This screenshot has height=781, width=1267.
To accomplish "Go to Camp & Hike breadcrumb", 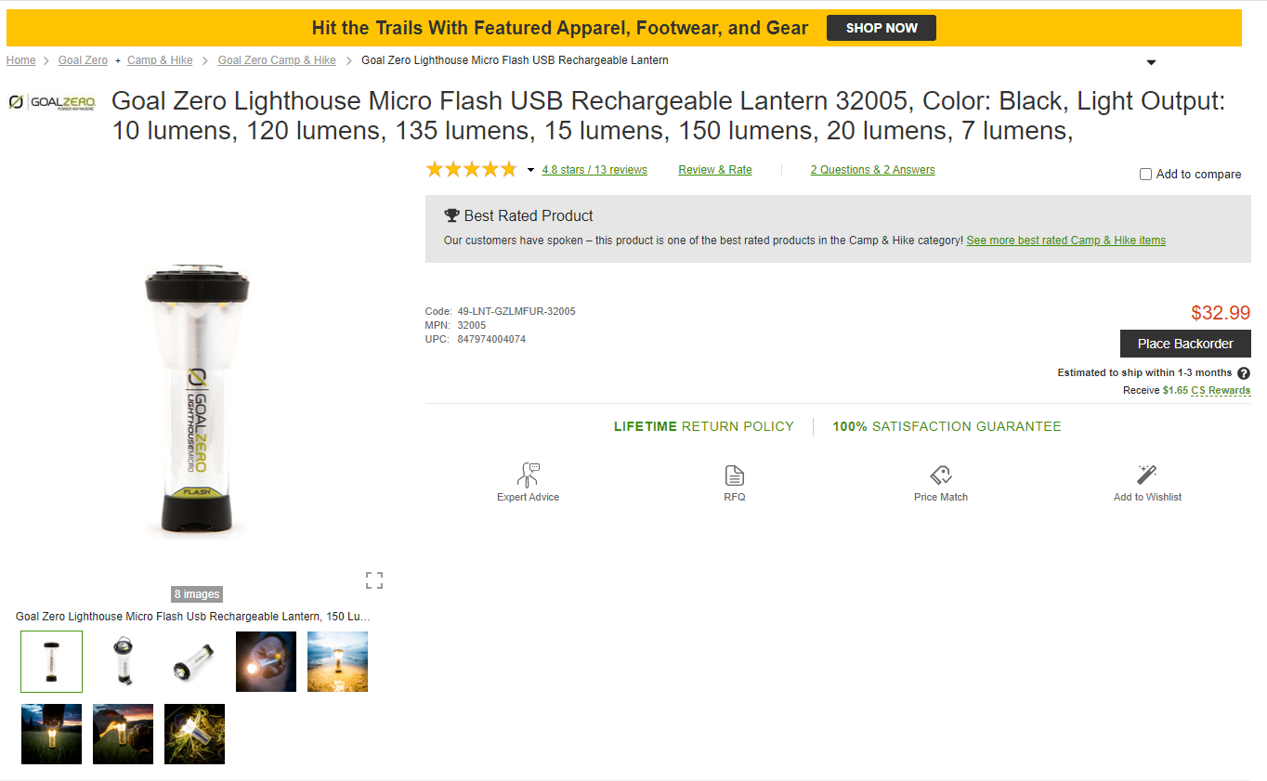I will tap(160, 60).
